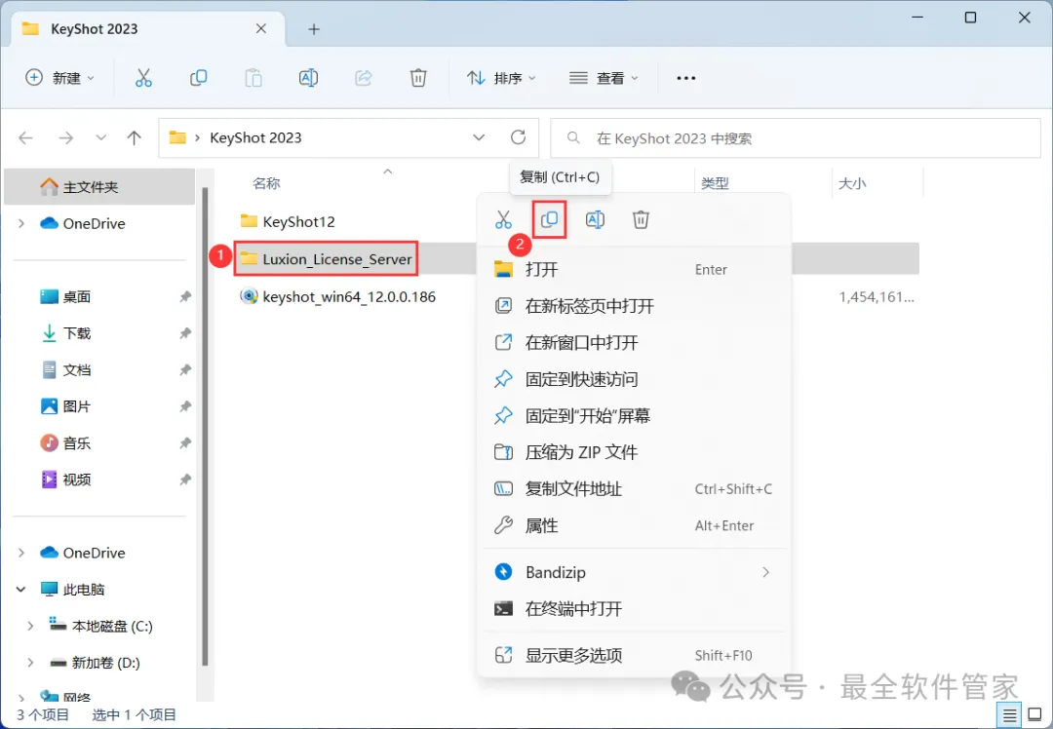
Task: Choose 在终端中打开
Action: coord(635,609)
